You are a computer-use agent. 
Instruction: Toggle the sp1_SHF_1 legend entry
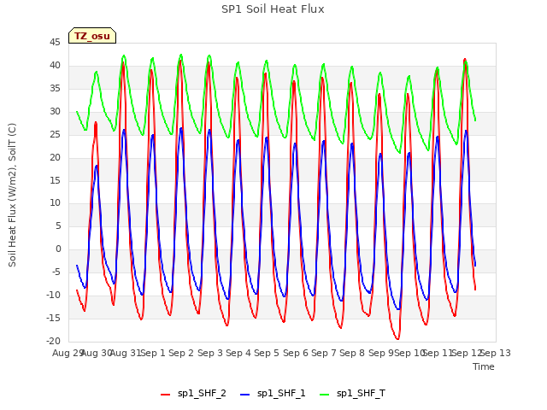273,394
